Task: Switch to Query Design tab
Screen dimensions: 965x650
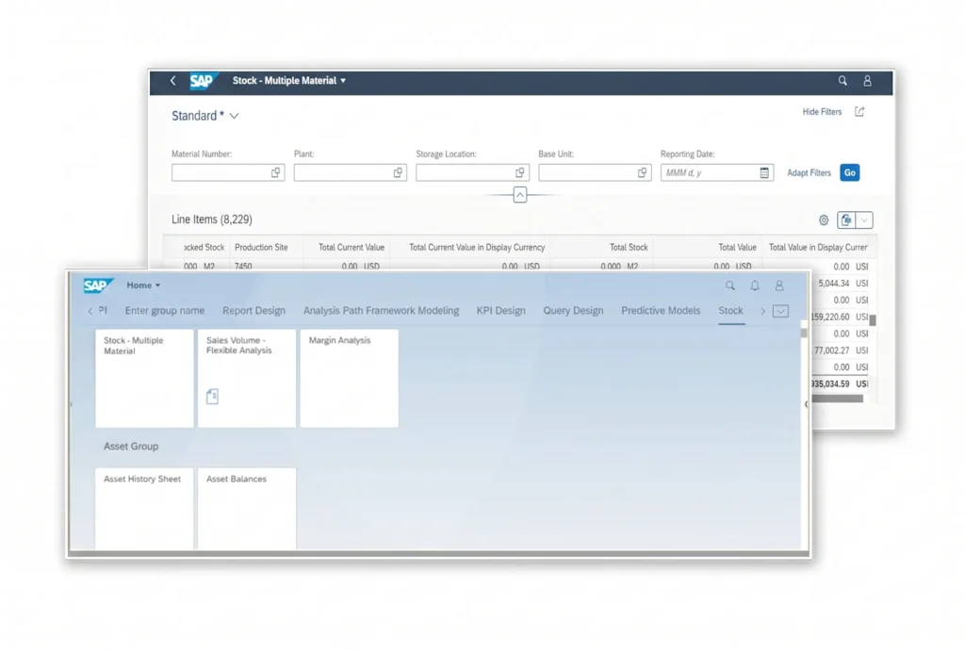Action: click(x=573, y=311)
